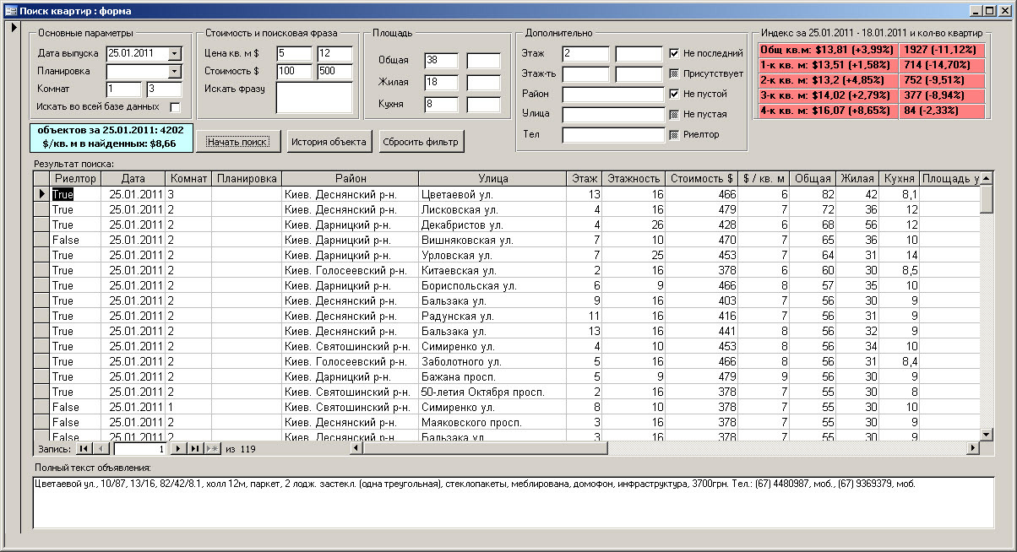Click the 'Сбросить фильтр' button
The height and width of the screenshot is (552, 1017).
[421, 142]
